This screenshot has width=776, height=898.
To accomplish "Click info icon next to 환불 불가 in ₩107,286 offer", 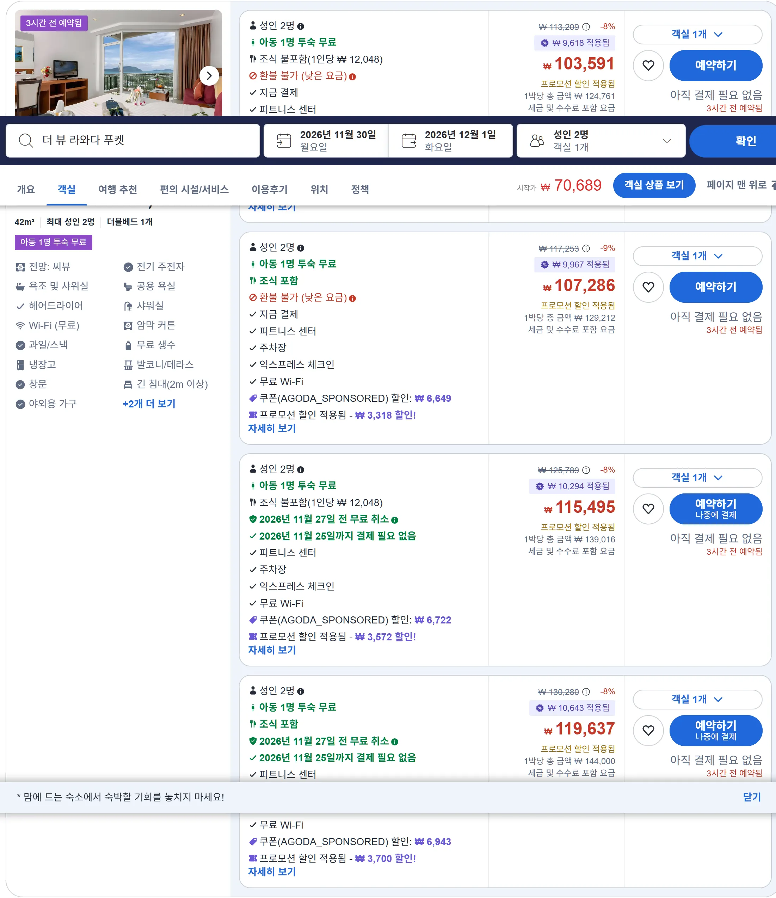I will point(352,298).
